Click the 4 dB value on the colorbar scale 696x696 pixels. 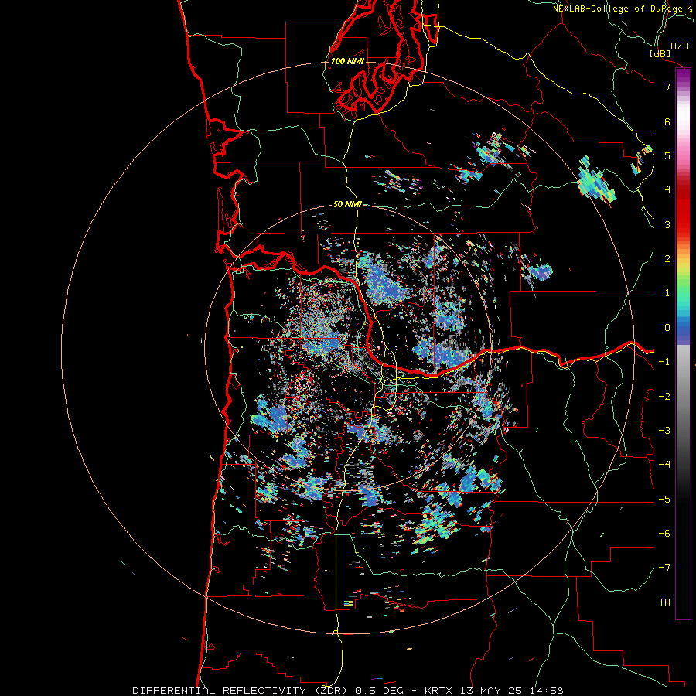coord(667,190)
